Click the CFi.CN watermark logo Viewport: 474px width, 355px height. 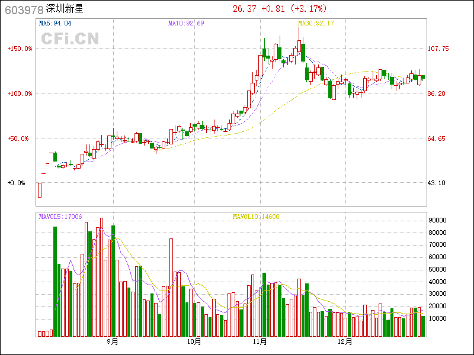tap(69, 39)
